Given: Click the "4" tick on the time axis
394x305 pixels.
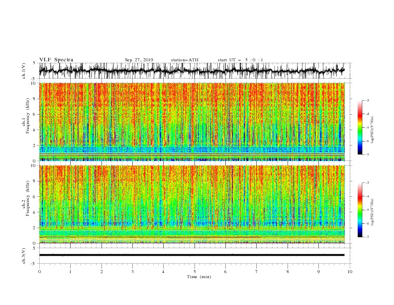Looking at the screenshot, I should tap(163, 272).
